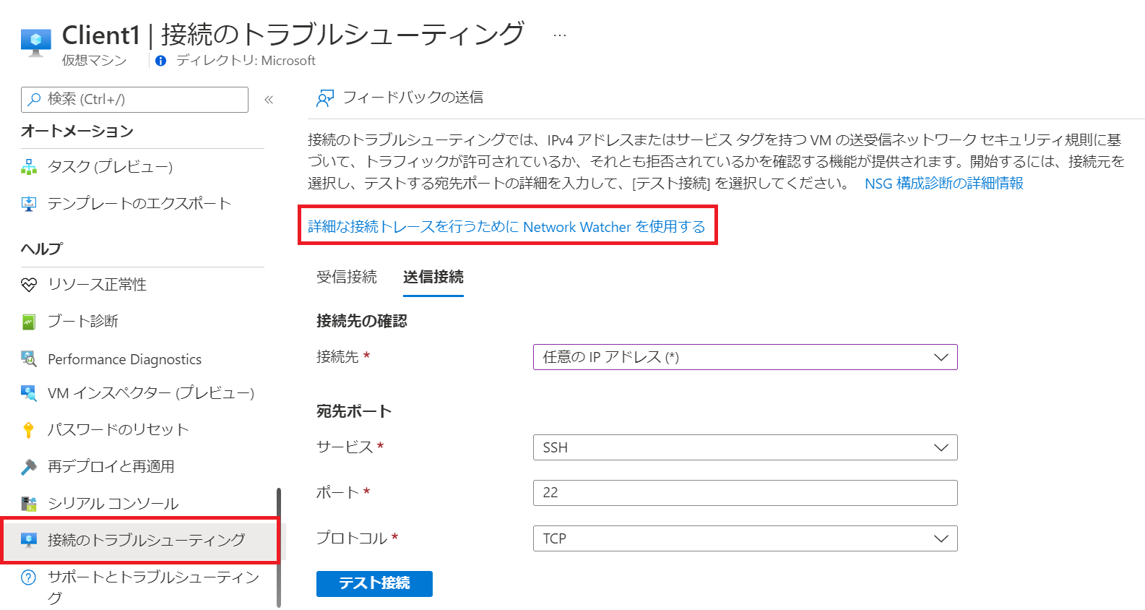This screenshot has width=1145, height=610.
Task: Click the Client1 virtual machine icon
Action: point(36,42)
